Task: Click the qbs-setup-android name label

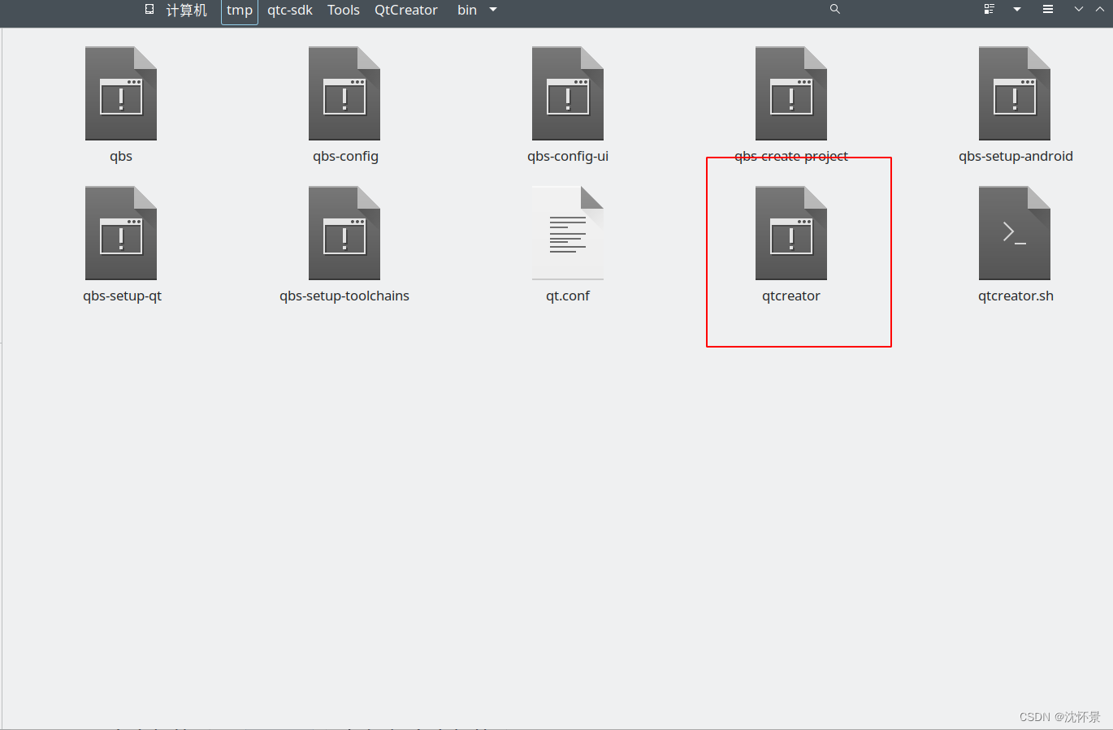Action: pyautogui.click(x=1016, y=156)
